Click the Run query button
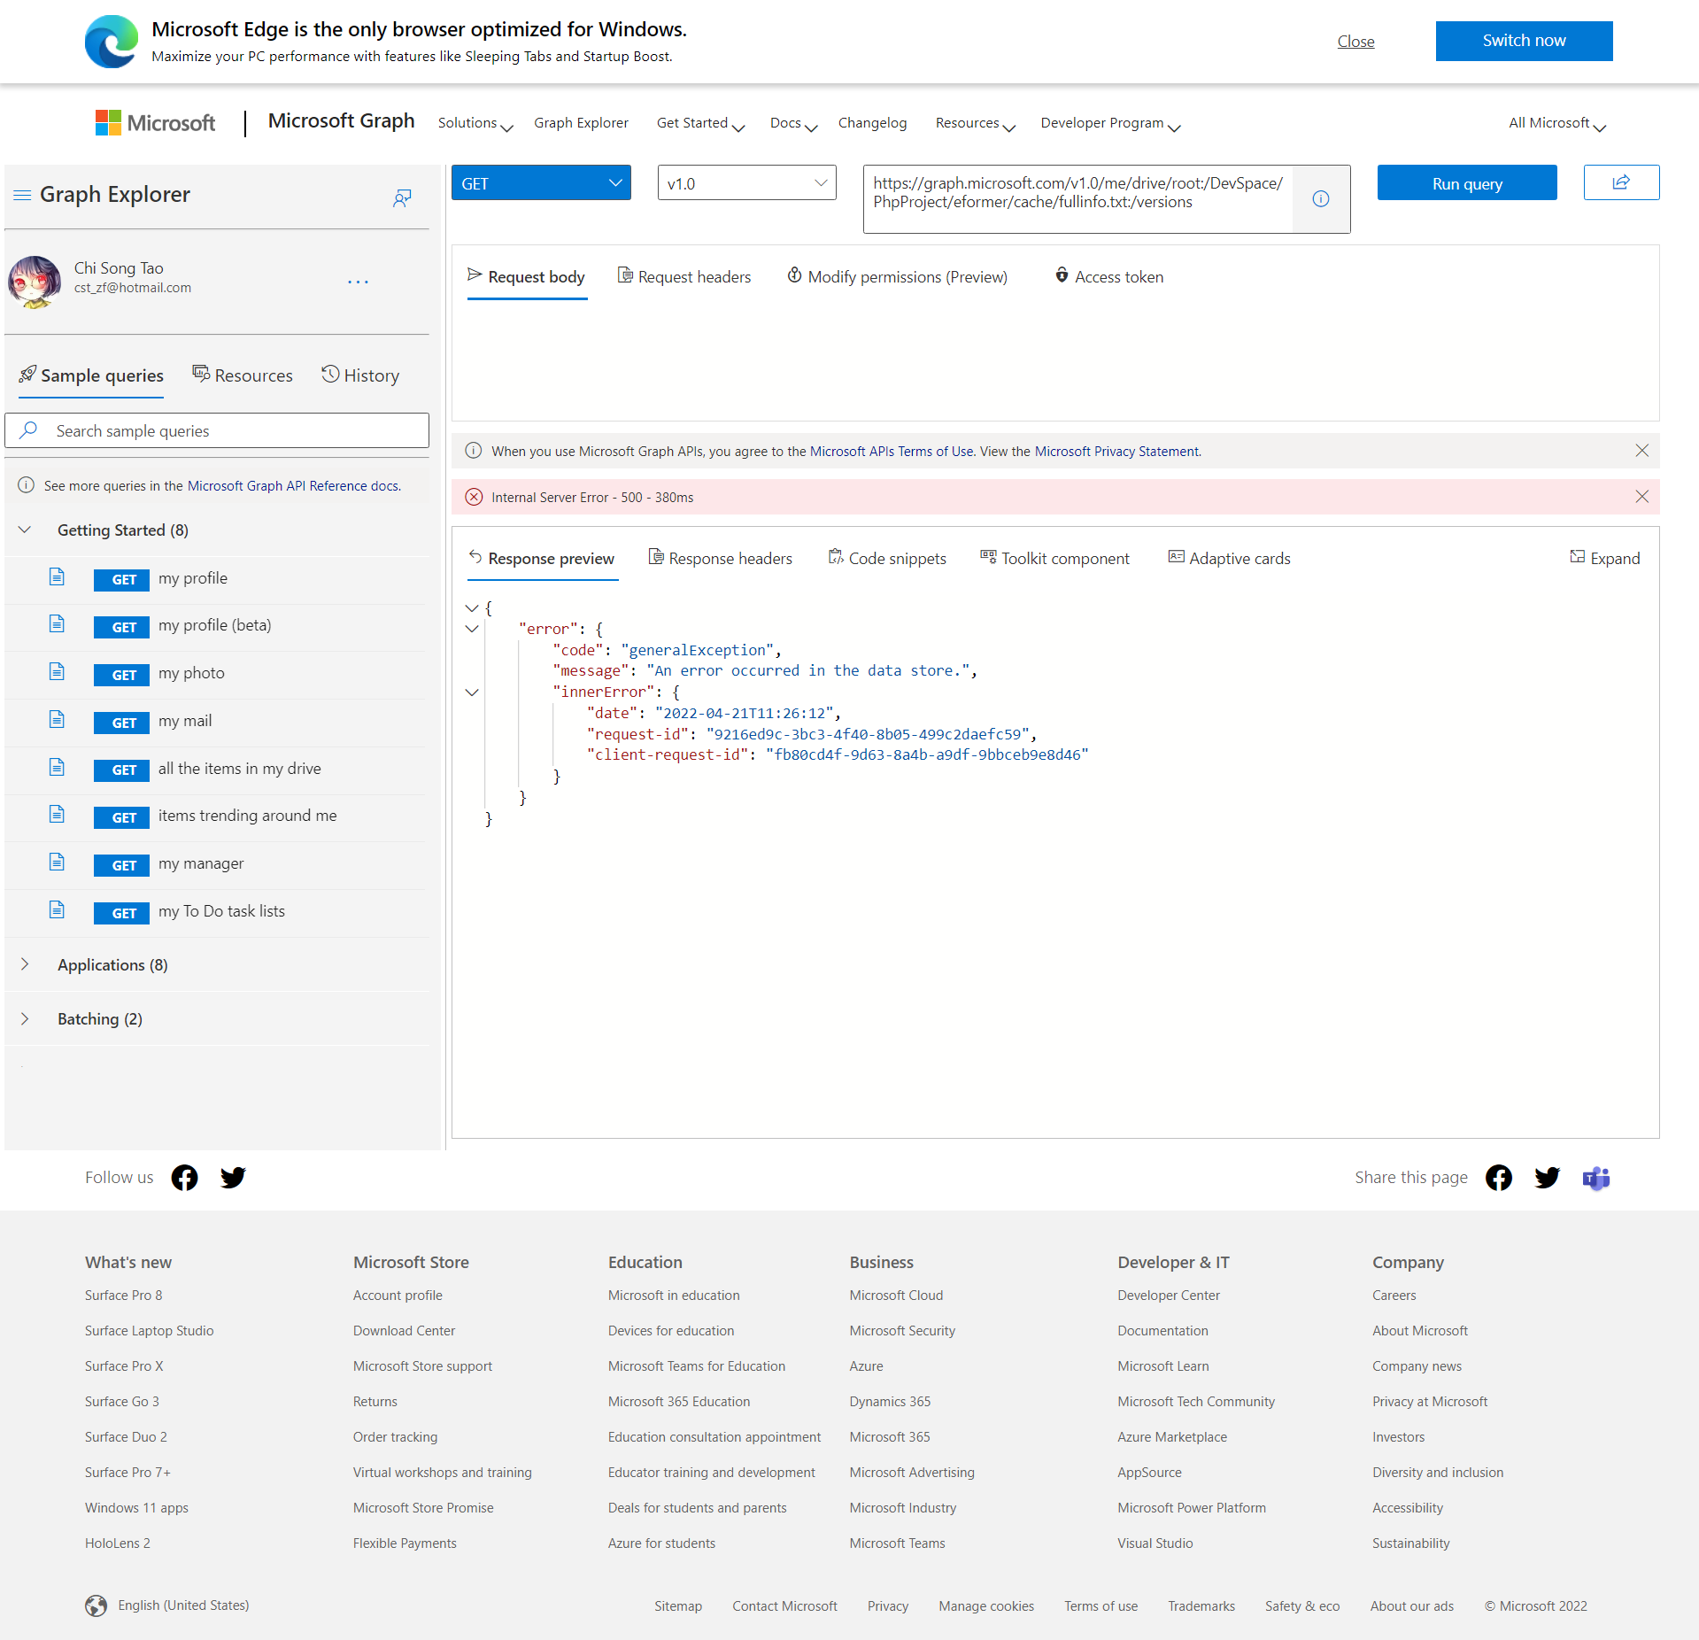The image size is (1699, 1640). 1467,183
